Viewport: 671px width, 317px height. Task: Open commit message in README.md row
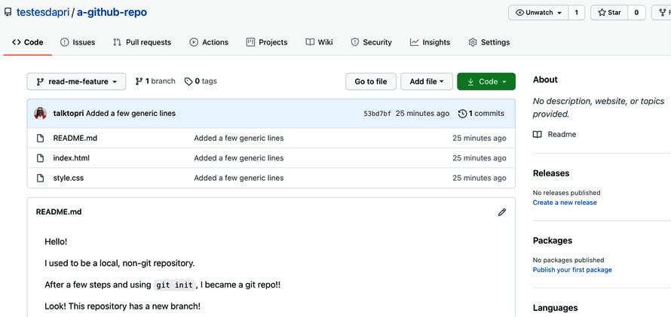(x=239, y=138)
